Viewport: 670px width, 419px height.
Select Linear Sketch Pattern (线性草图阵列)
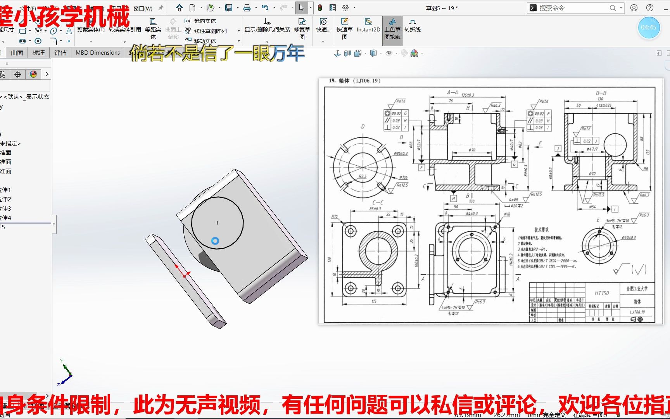click(x=206, y=31)
